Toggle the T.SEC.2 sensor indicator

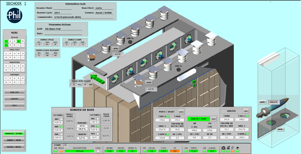(168, 116)
